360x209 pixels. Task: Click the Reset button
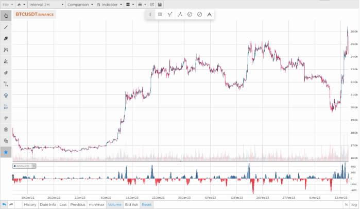pos(146,205)
